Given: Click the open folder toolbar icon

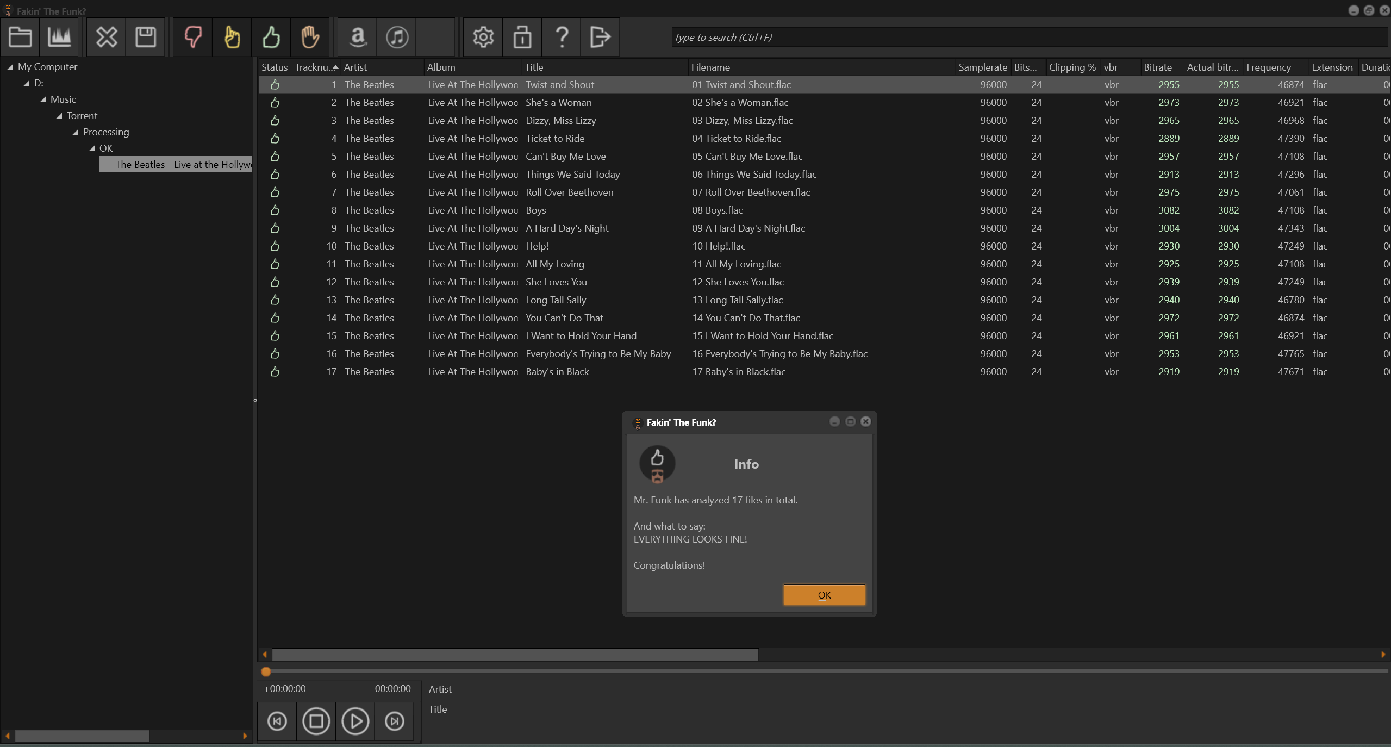Looking at the screenshot, I should (20, 37).
